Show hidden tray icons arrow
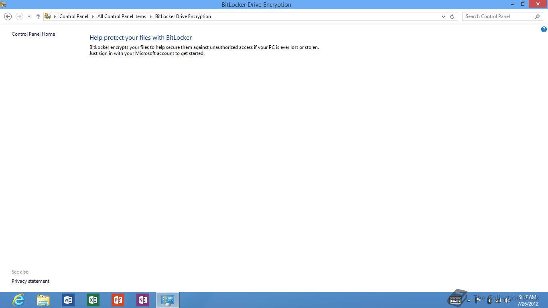Screen dimensions: 548x308 [469, 300]
